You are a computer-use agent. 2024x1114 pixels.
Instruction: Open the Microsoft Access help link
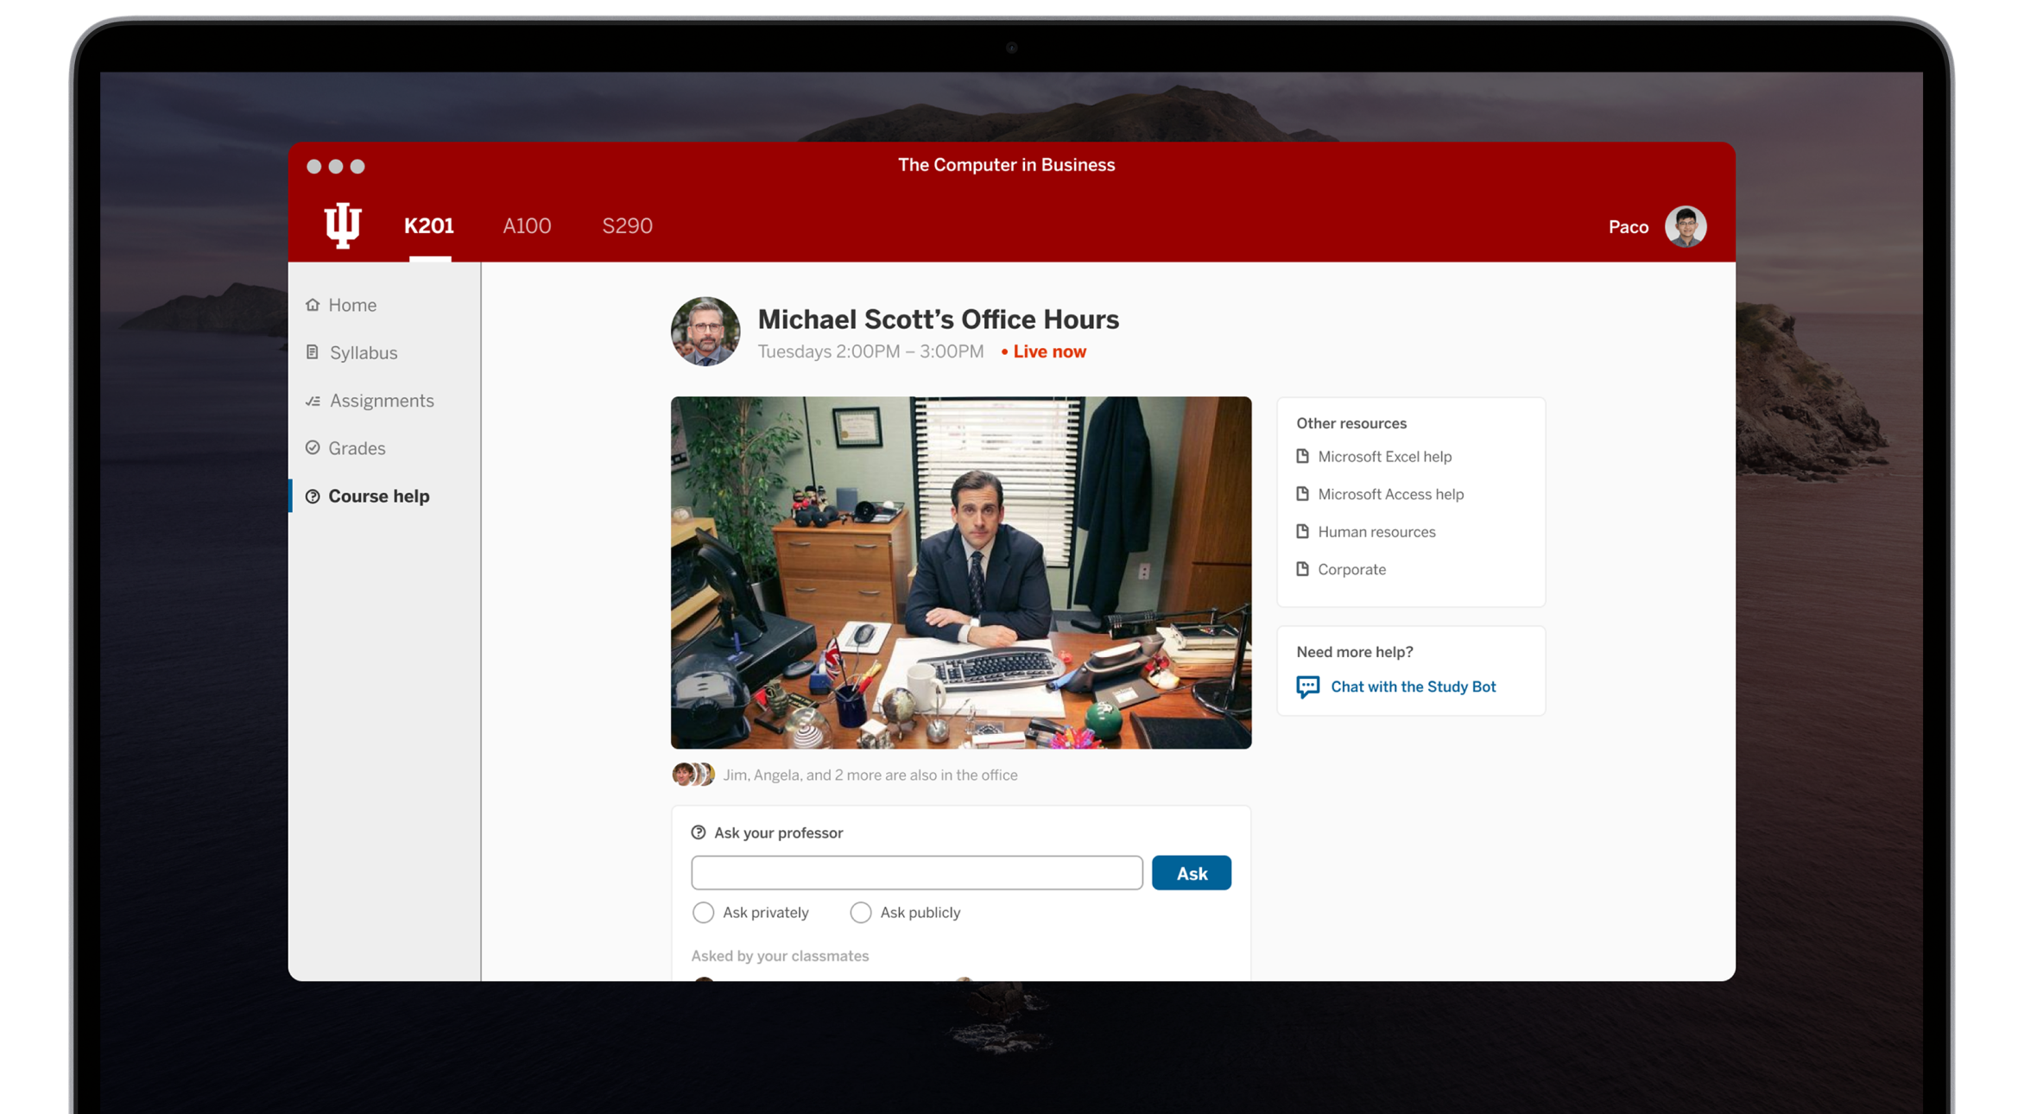(x=1390, y=494)
